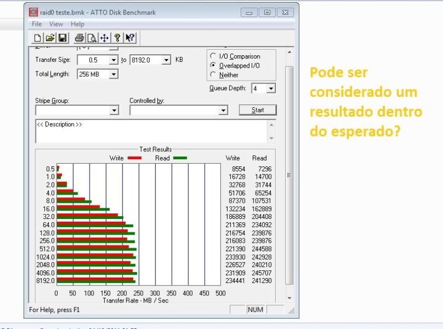443x329 pixels.
Task: Choose the Neither radio option
Action: coord(213,75)
